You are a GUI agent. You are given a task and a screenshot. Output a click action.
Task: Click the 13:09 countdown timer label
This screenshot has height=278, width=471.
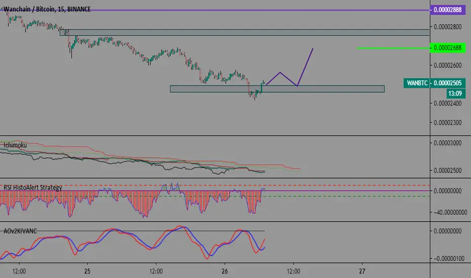[455, 94]
